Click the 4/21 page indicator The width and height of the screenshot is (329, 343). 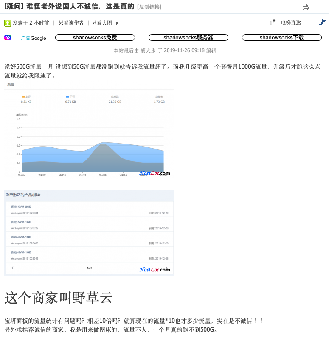[90, 268]
